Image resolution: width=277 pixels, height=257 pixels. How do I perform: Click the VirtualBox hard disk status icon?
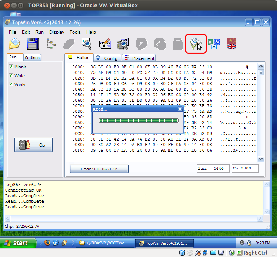[x=182, y=253]
